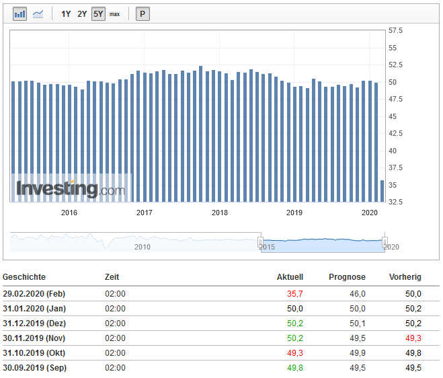Click the green December actual value 50,2
This screenshot has height=378, width=443.
(295, 323)
